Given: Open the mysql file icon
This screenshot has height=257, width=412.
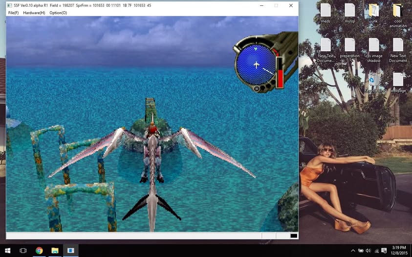Looking at the screenshot, I should 350,13.
